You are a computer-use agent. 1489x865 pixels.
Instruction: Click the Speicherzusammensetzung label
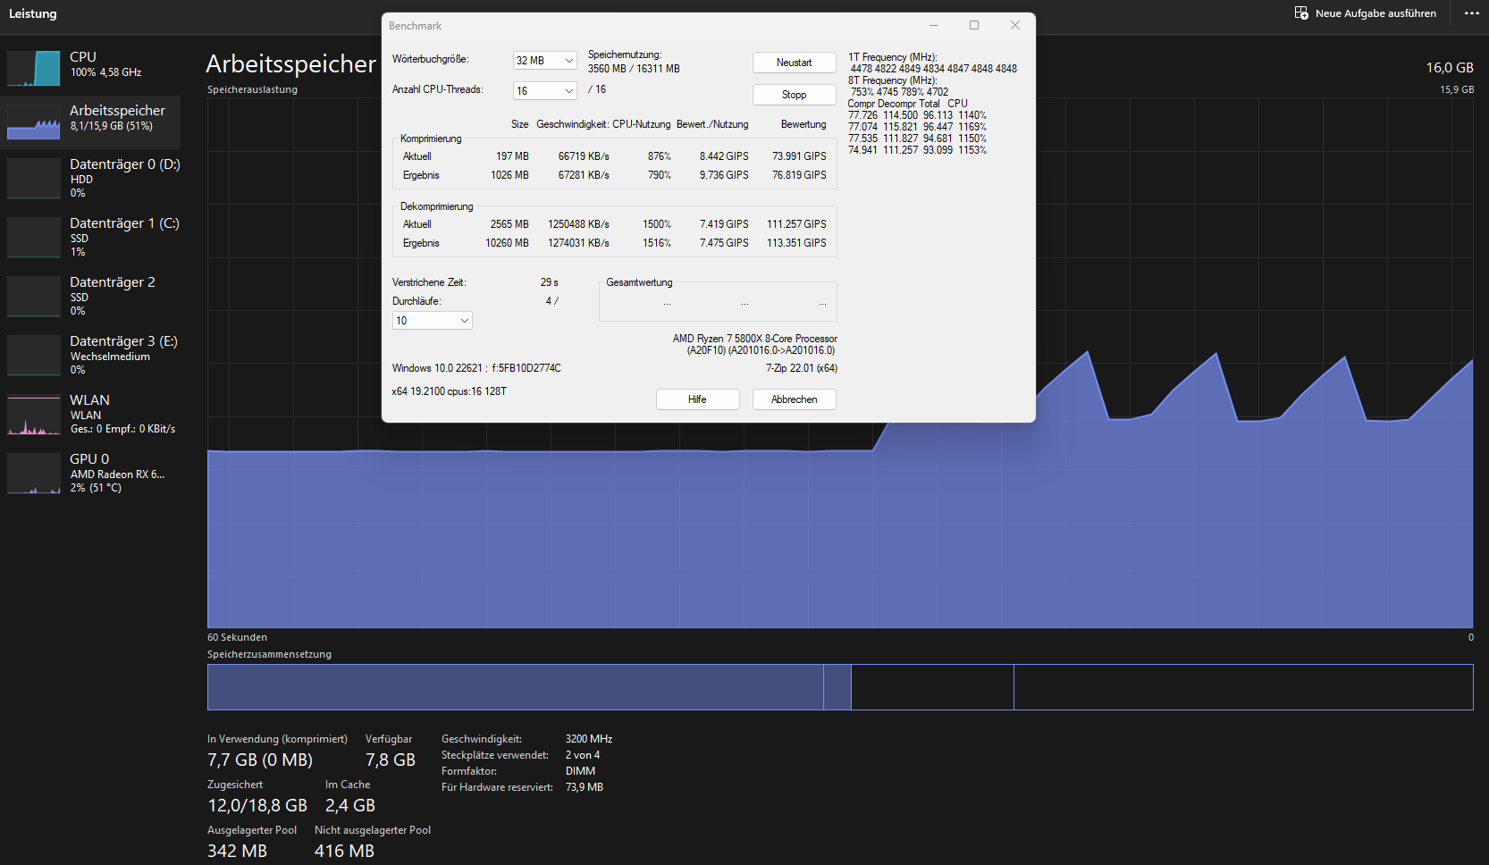pyautogui.click(x=269, y=654)
